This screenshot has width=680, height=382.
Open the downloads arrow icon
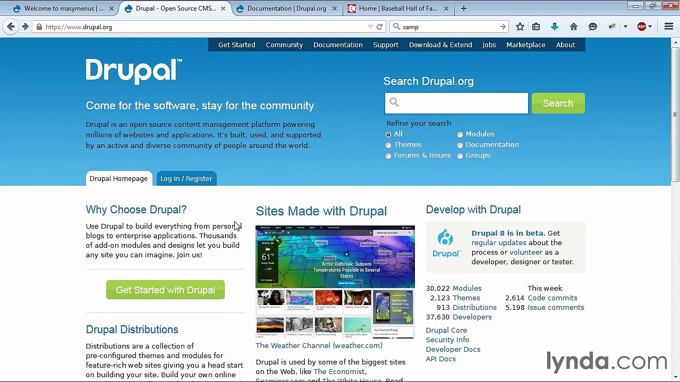(555, 27)
